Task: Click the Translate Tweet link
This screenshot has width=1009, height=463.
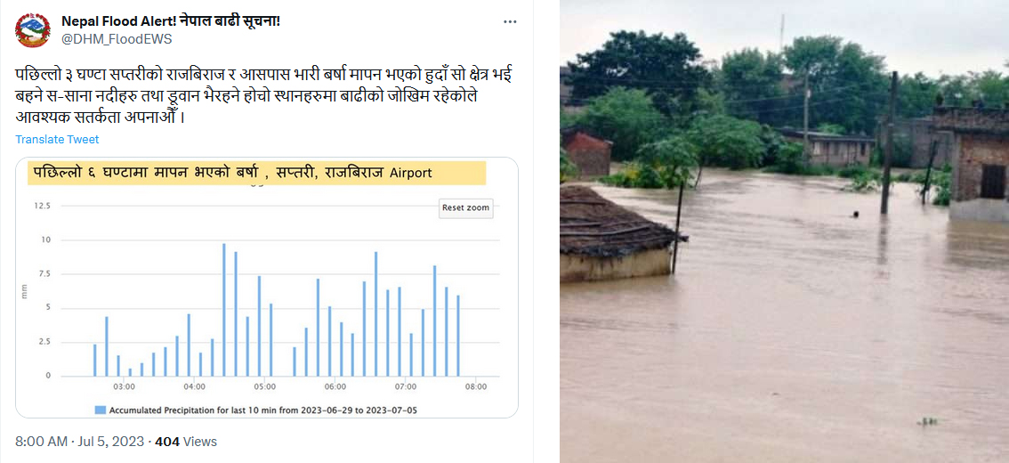Action: coord(57,140)
